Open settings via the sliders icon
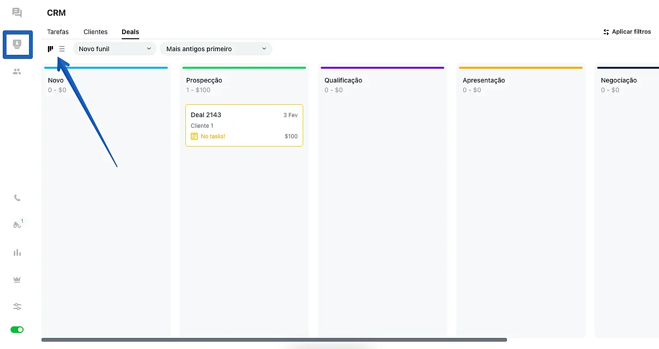This screenshot has height=349, width=659. [17, 306]
